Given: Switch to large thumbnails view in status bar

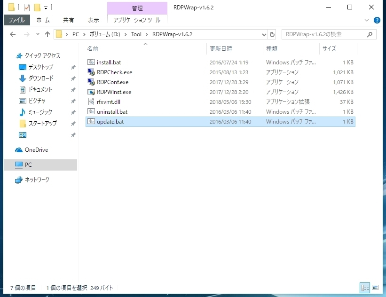Looking at the screenshot, I should [x=374, y=287].
